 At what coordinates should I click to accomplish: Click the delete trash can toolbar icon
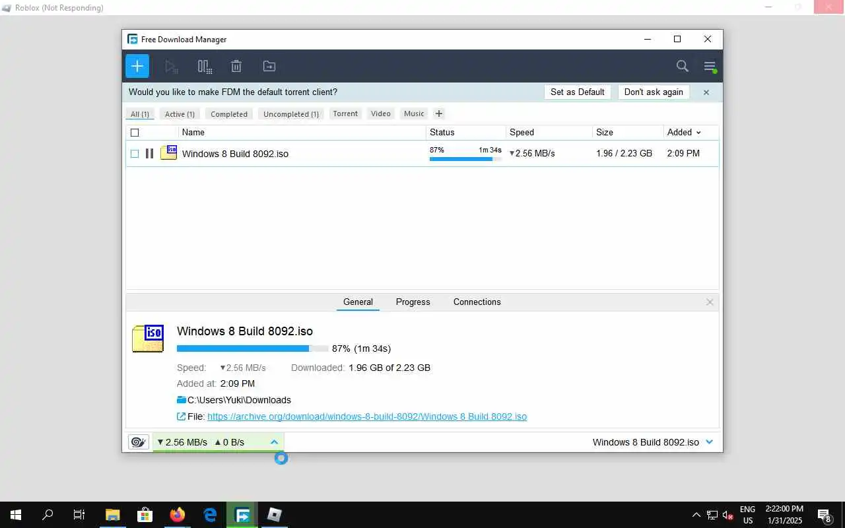(236, 66)
